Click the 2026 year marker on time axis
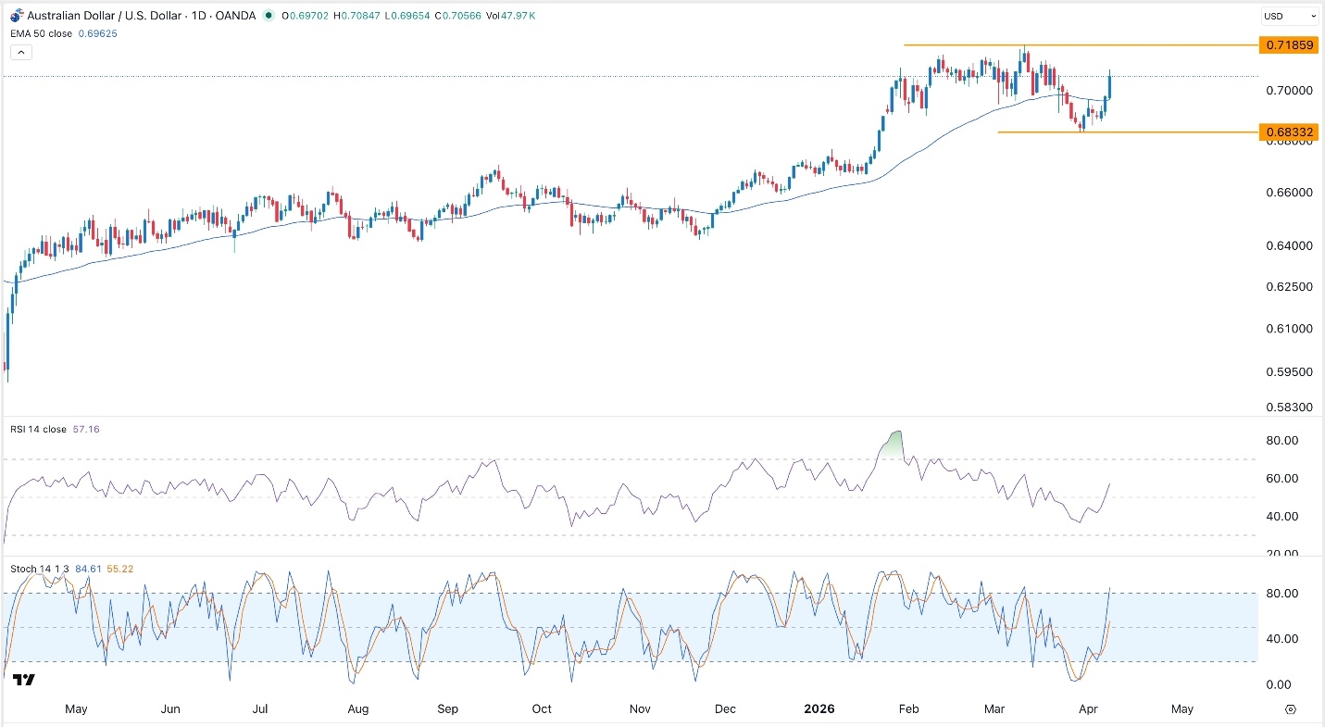The height and width of the screenshot is (727, 1325). pos(819,709)
